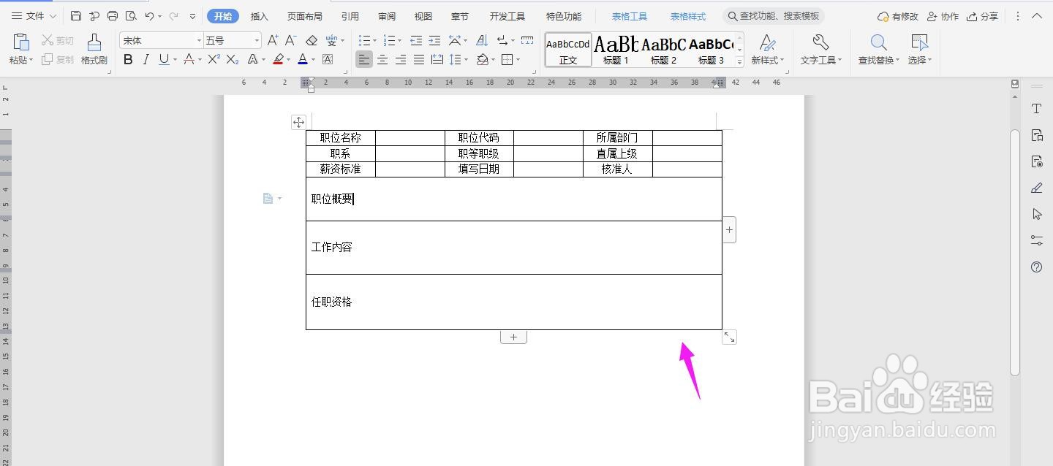Screen dimensions: 1053x466
Task: Open the font name dropdown (宋体)
Action: tap(199, 41)
